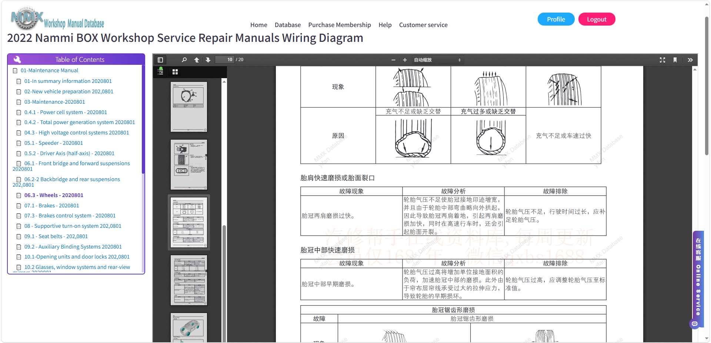
Task: Click the thumbnail panel scrollbar
Action: pyautogui.click(x=224, y=283)
